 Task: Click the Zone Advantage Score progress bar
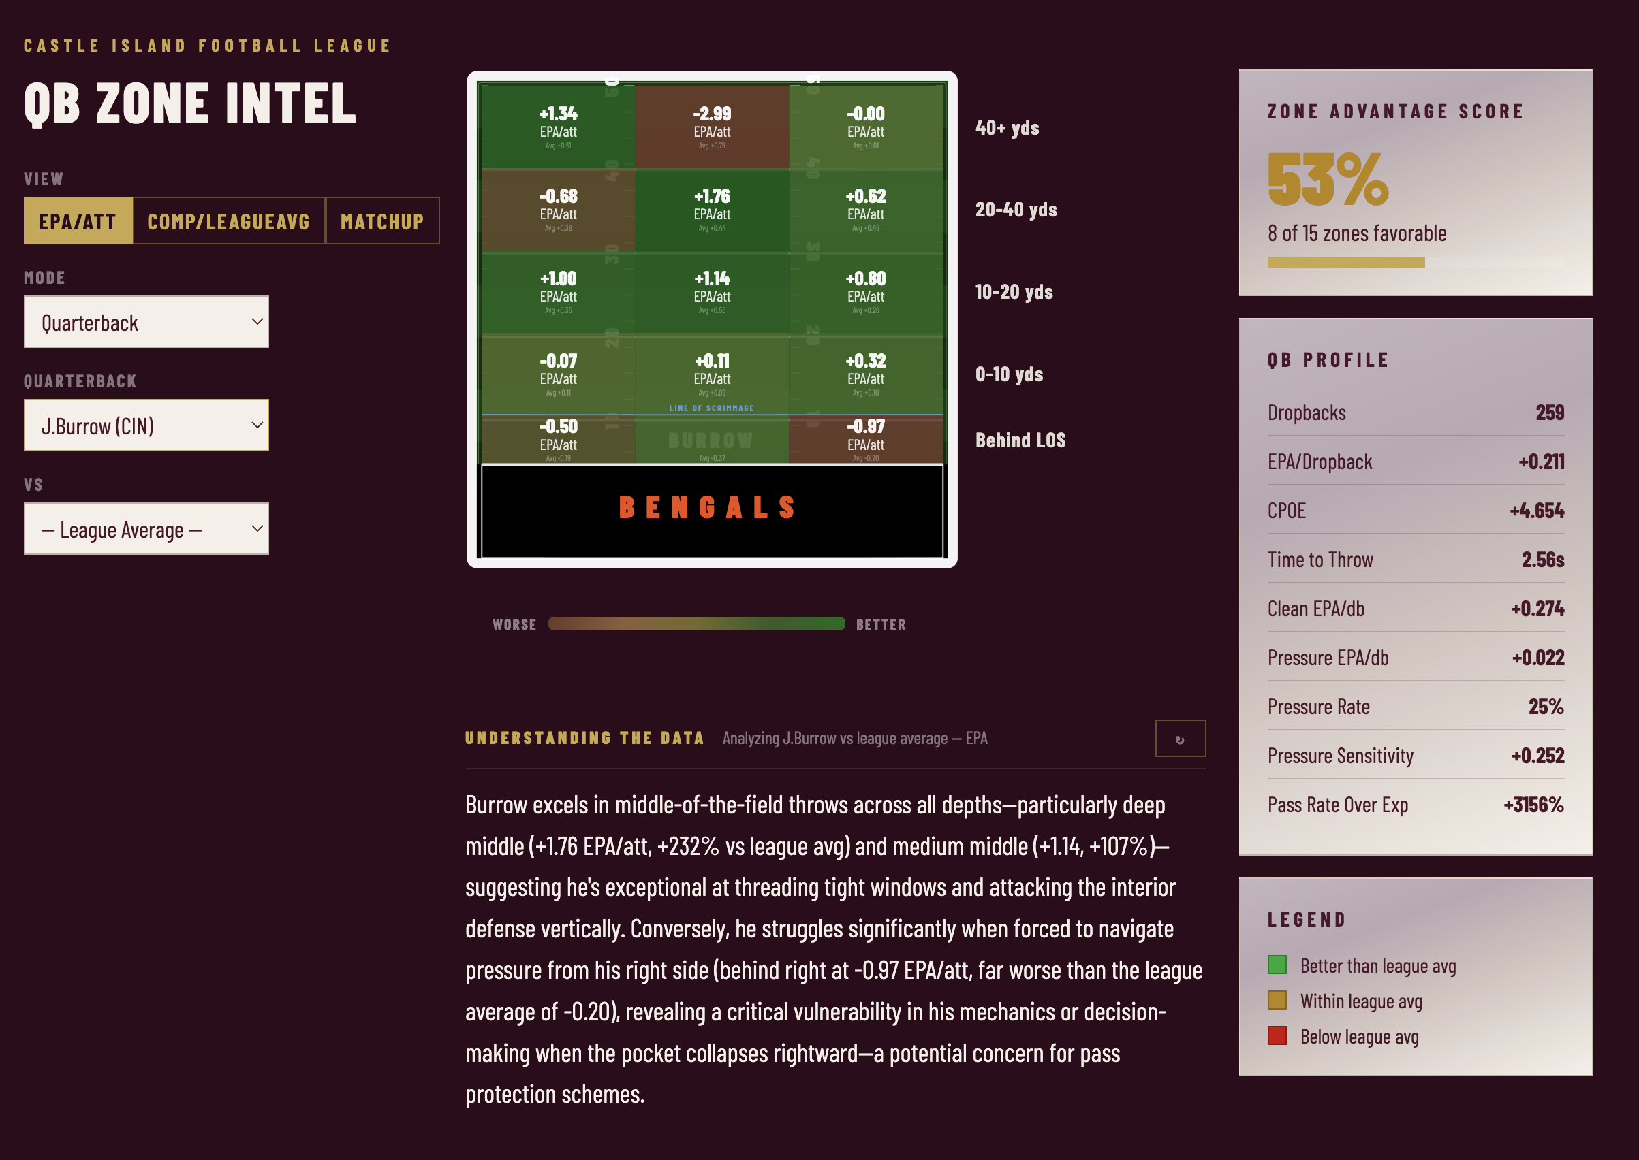[1416, 262]
